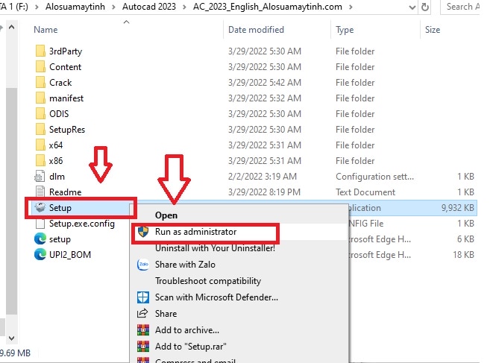Sort by Date modified column header

point(257,31)
